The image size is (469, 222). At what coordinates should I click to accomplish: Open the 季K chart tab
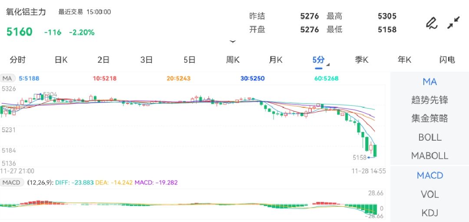362,60
